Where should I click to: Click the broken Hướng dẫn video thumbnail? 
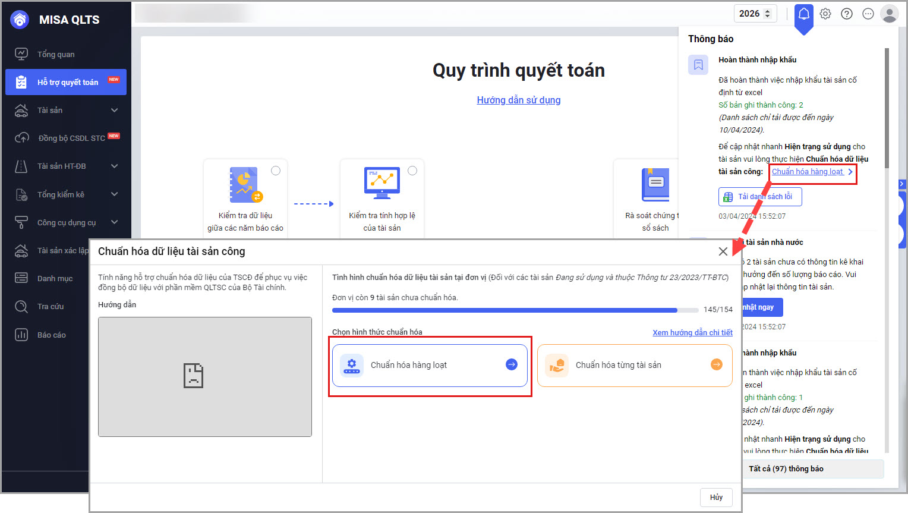[x=205, y=376]
